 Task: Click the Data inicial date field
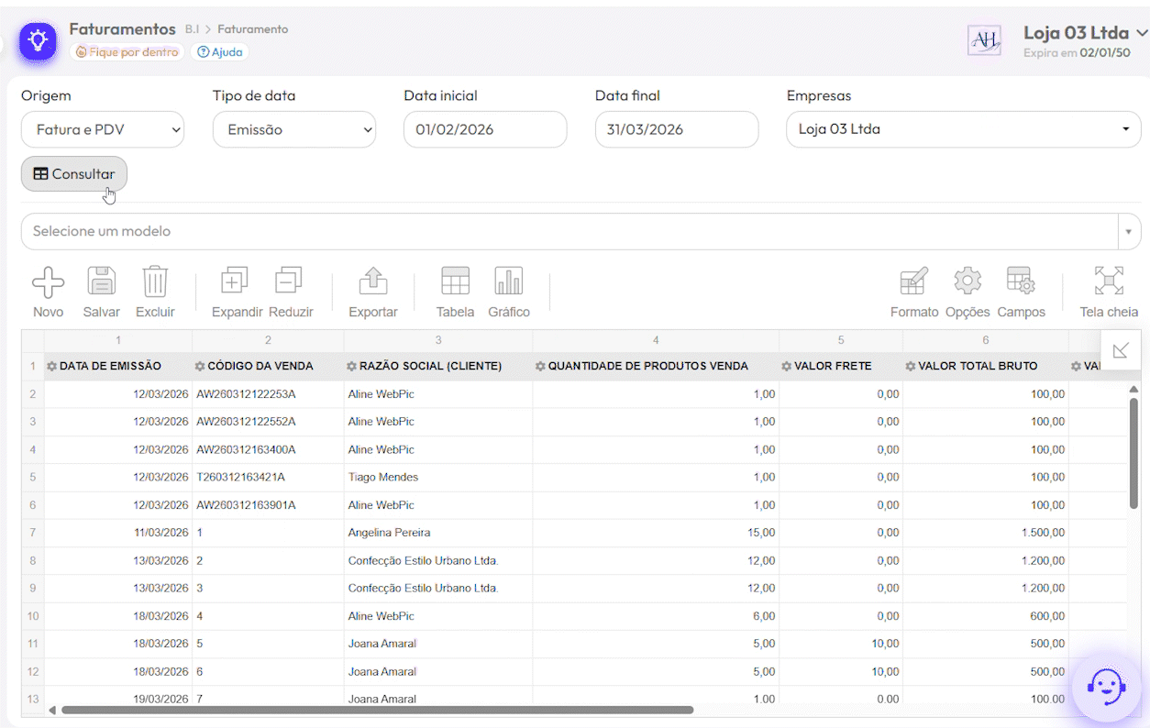point(484,130)
